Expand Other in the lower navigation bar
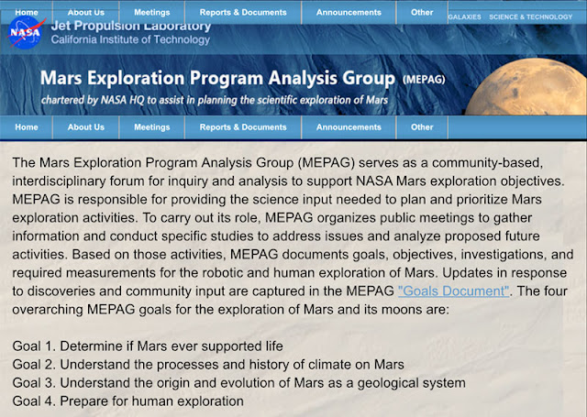Screen dimensions: 587x417 pos(422,127)
